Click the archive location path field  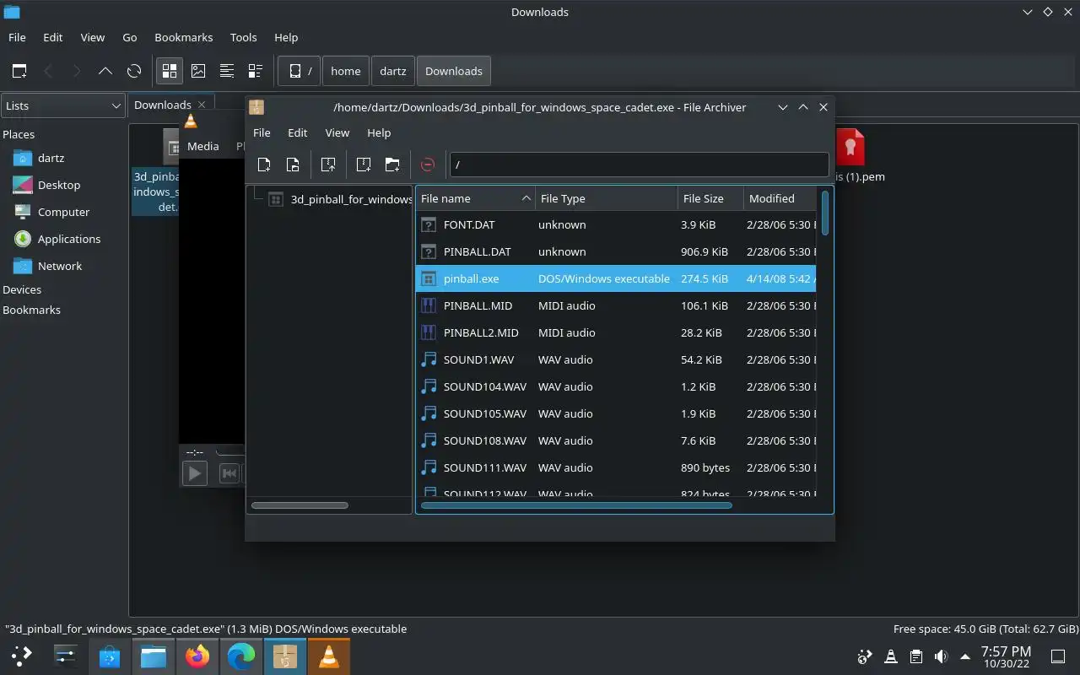click(x=639, y=165)
